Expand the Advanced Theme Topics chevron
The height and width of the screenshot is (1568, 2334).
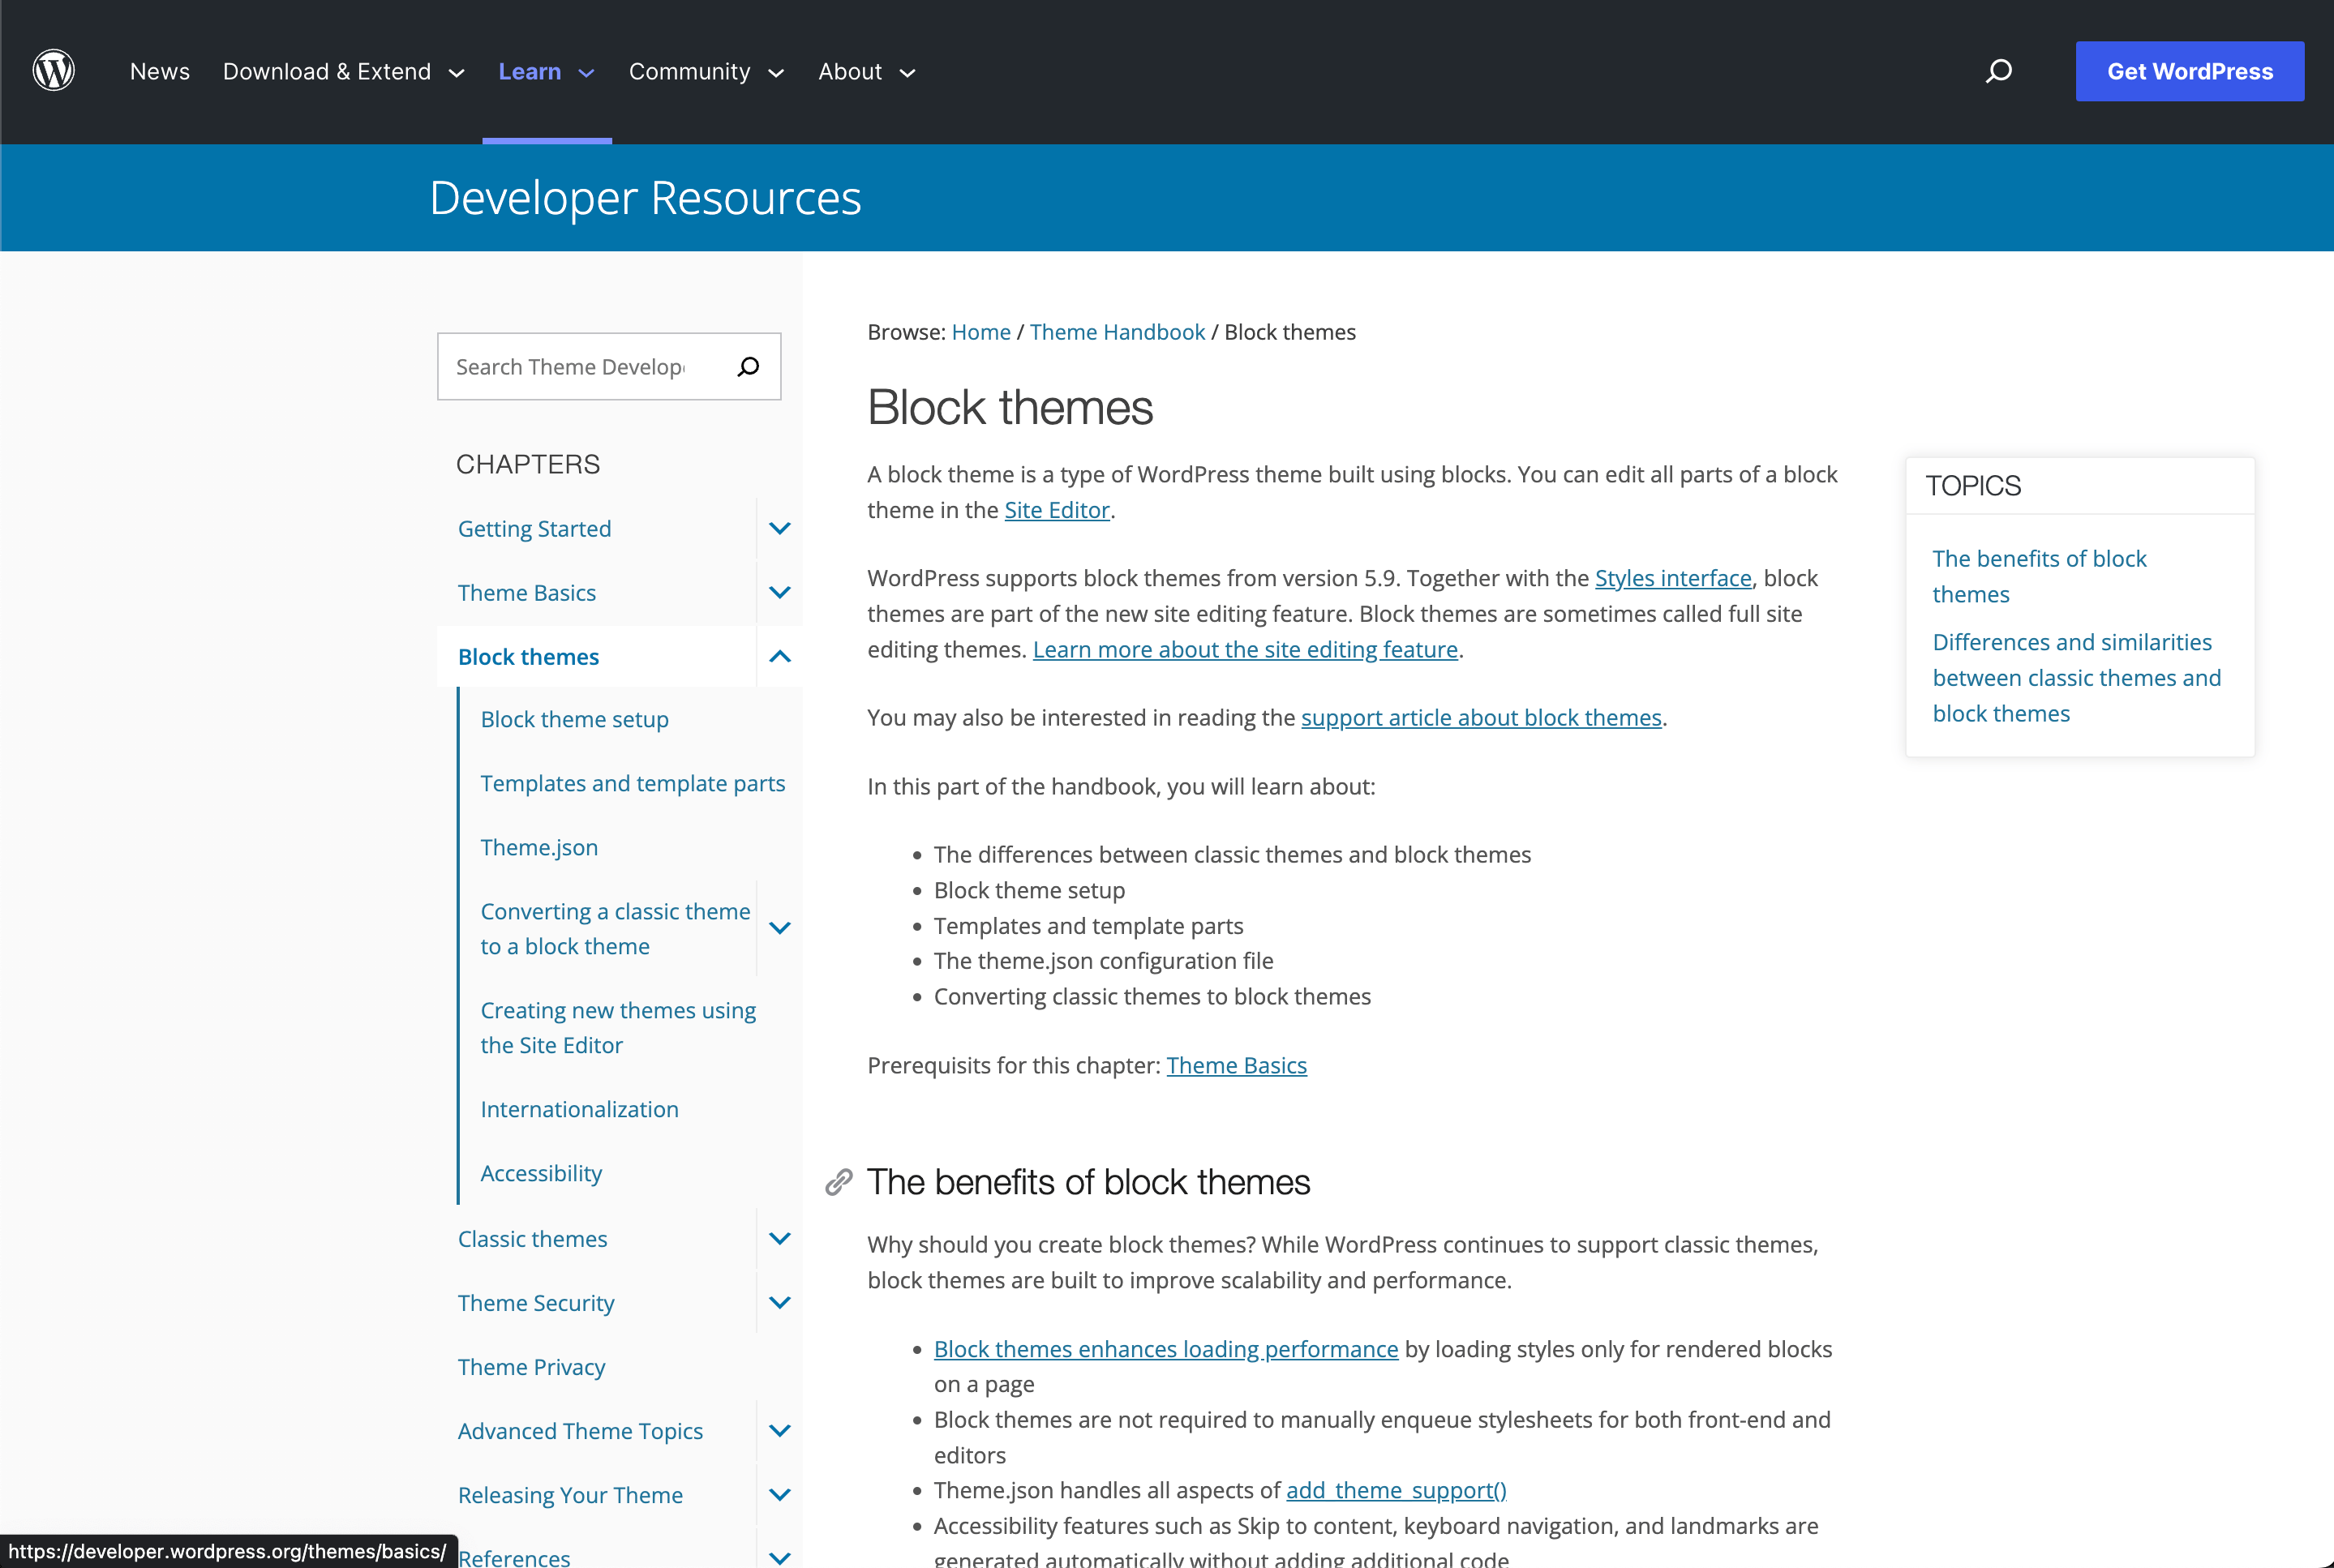(780, 1431)
